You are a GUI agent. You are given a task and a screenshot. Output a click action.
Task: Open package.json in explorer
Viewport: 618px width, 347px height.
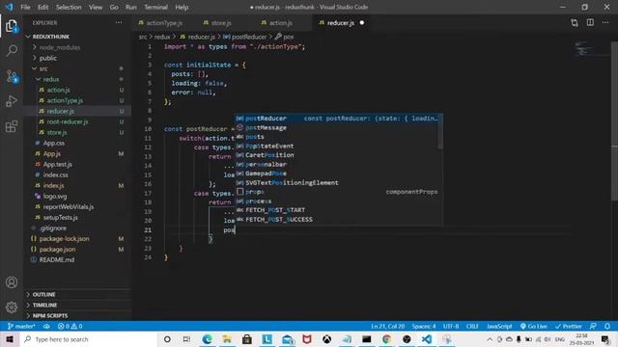click(x=57, y=249)
